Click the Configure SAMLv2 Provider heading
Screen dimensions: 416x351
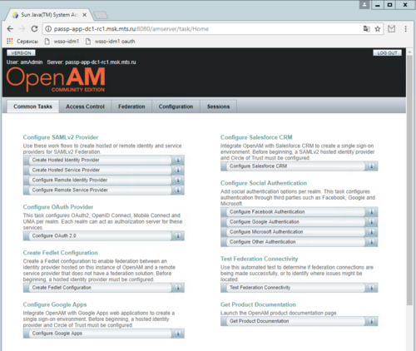[61, 137]
